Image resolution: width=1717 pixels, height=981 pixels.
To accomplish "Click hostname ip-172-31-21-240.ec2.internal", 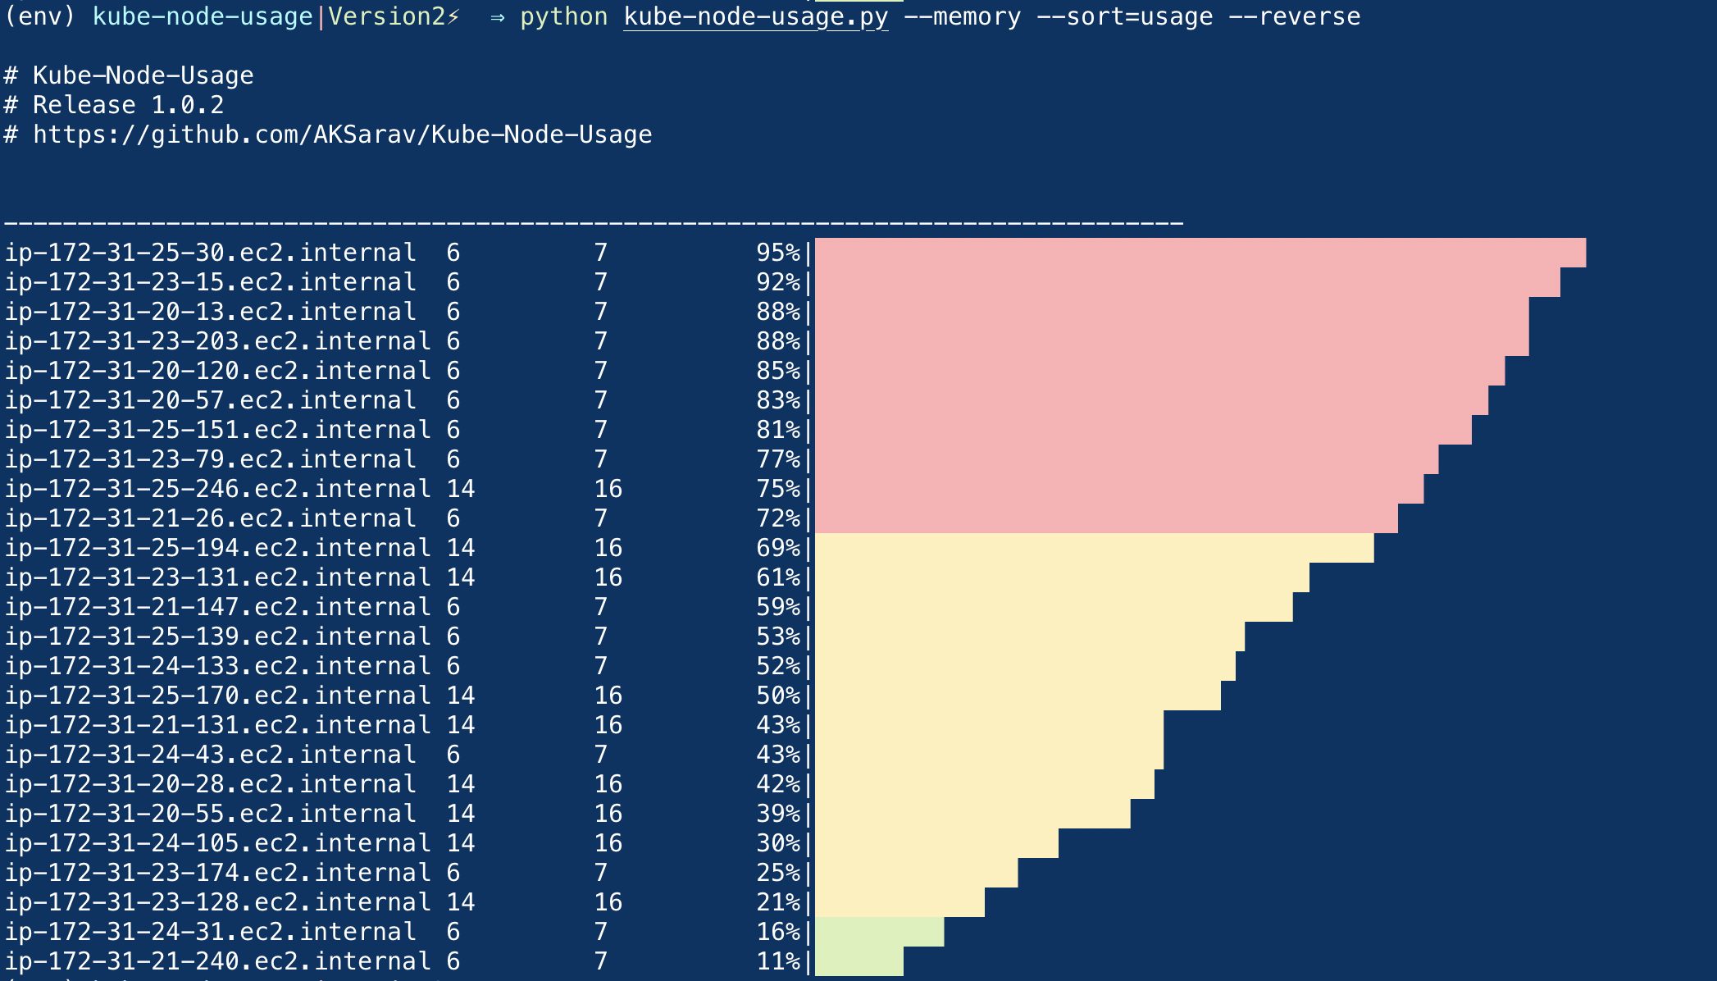I will 217,961.
